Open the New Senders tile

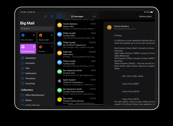click(28, 37)
